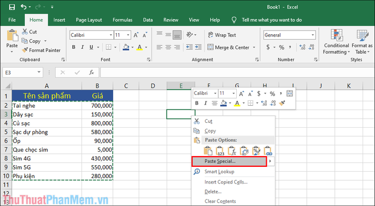The image size is (375, 206).
Task: Open the File tab
Action: [12, 20]
